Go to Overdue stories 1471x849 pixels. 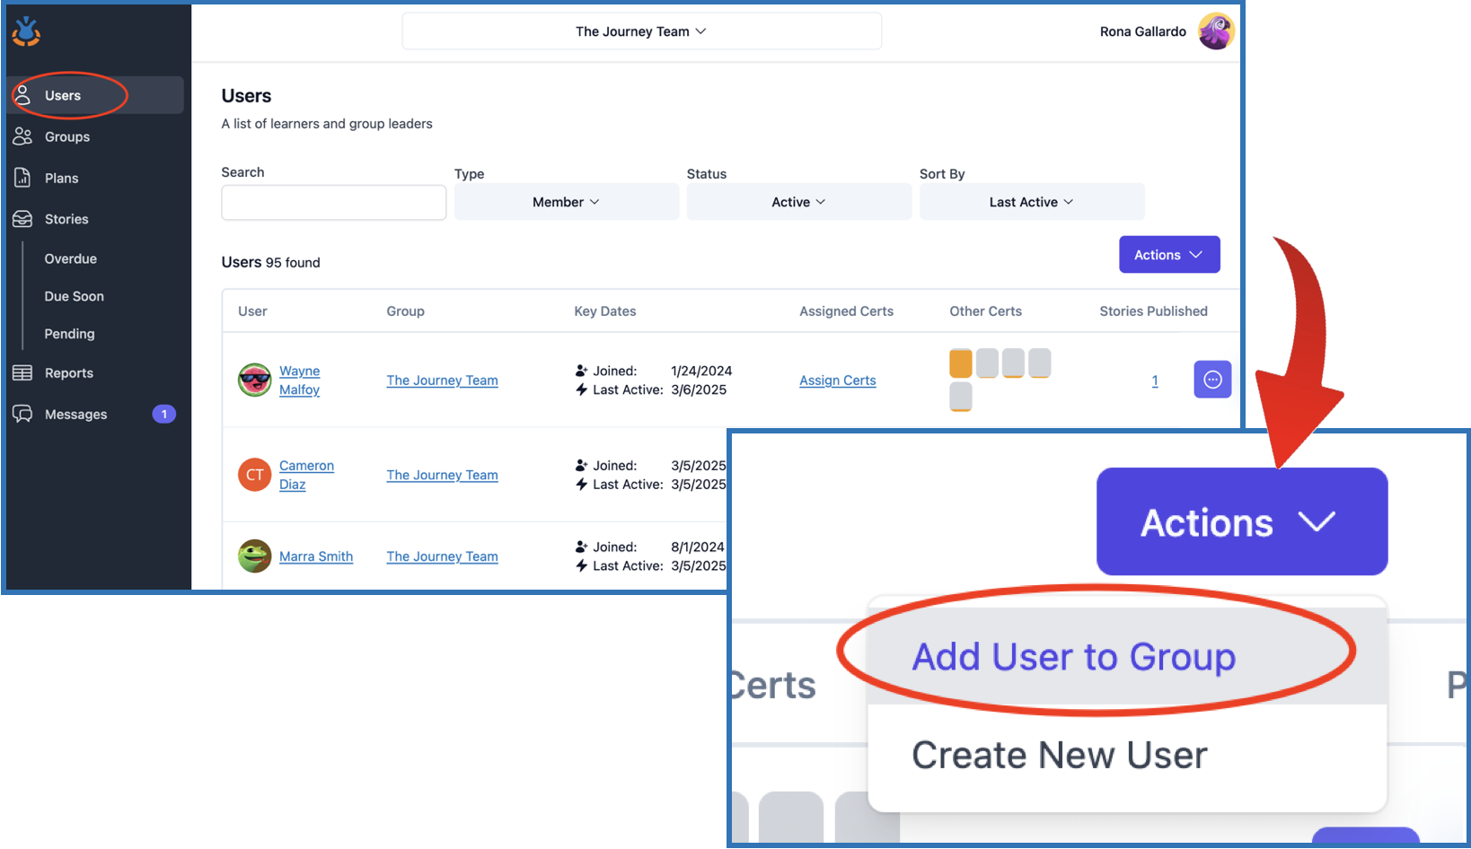70,258
